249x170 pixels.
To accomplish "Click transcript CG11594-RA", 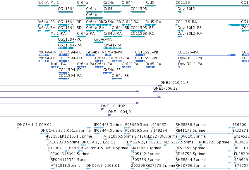I will coord(70,45).
